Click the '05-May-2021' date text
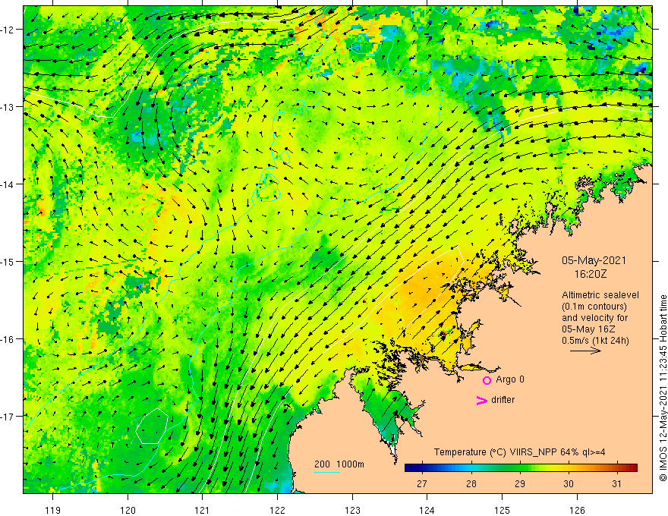The image size is (668, 516). [594, 260]
